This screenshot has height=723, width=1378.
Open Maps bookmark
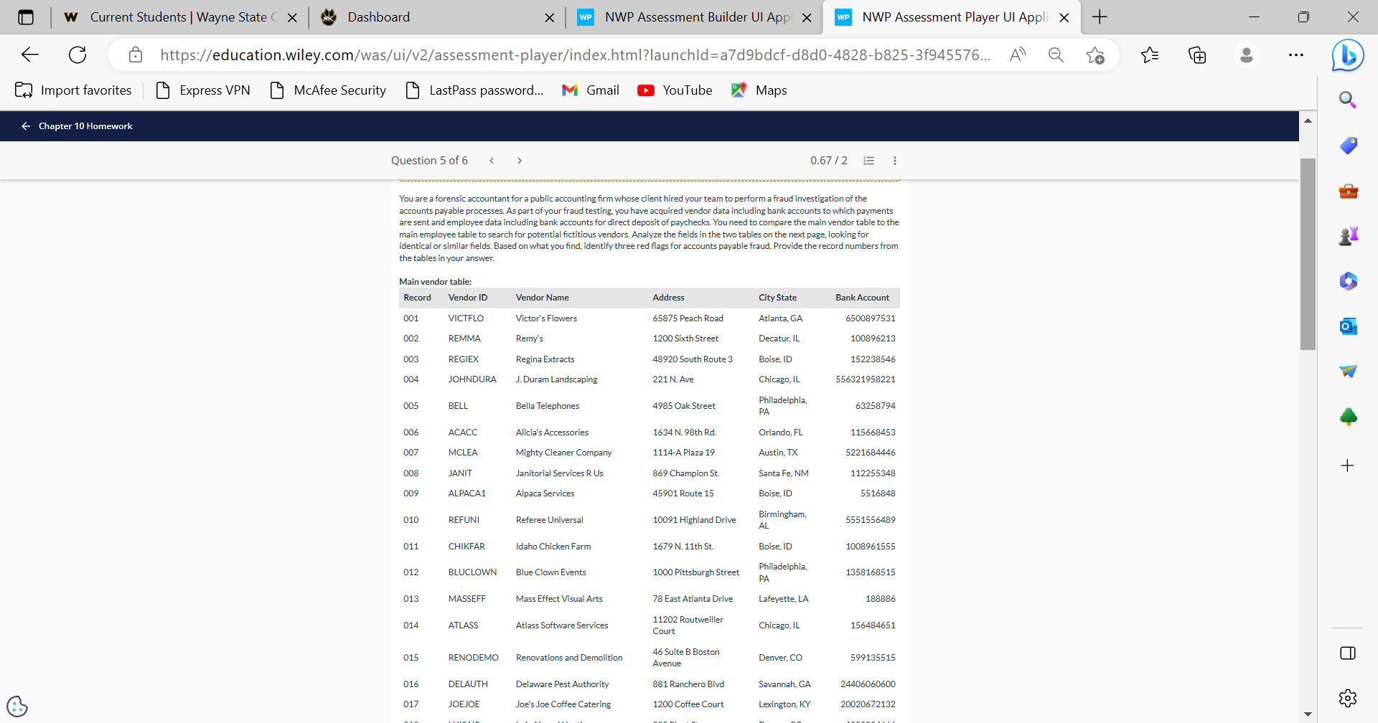coord(759,90)
